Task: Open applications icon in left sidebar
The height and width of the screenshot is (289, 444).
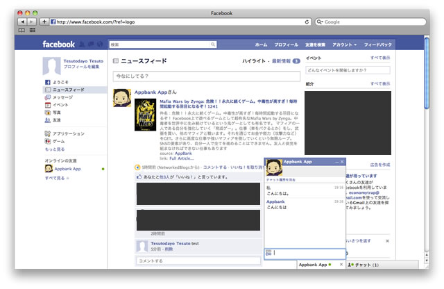Action: point(48,133)
